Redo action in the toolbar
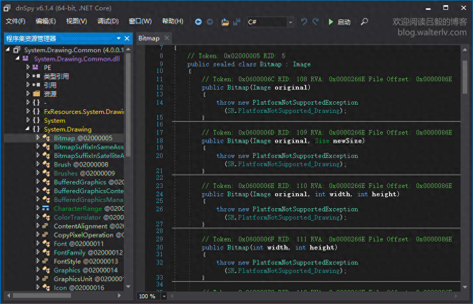Screen dimensions: 473x304 [316, 22]
